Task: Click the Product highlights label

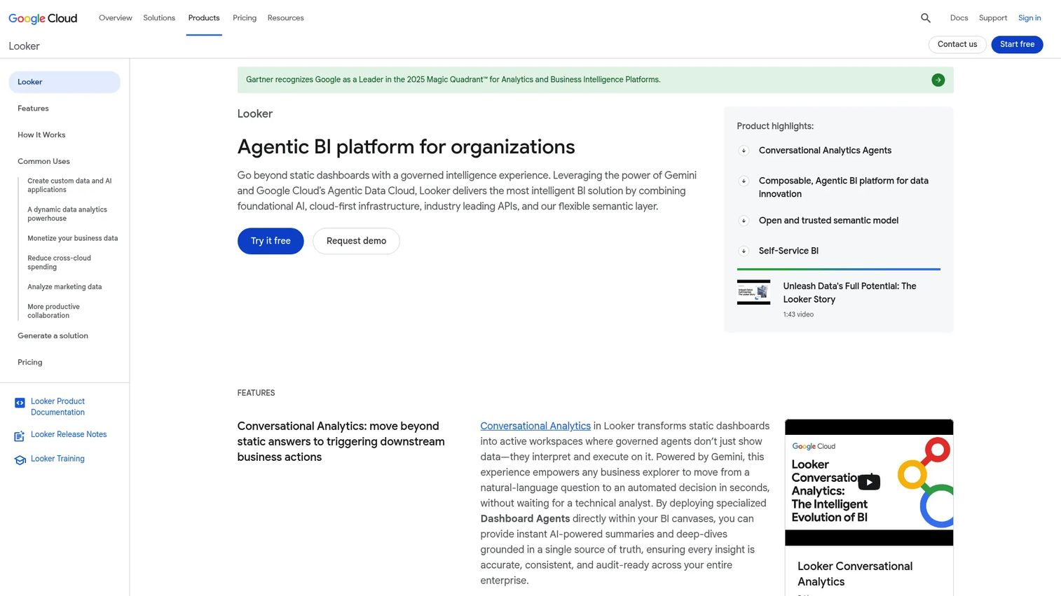Action: (x=775, y=127)
